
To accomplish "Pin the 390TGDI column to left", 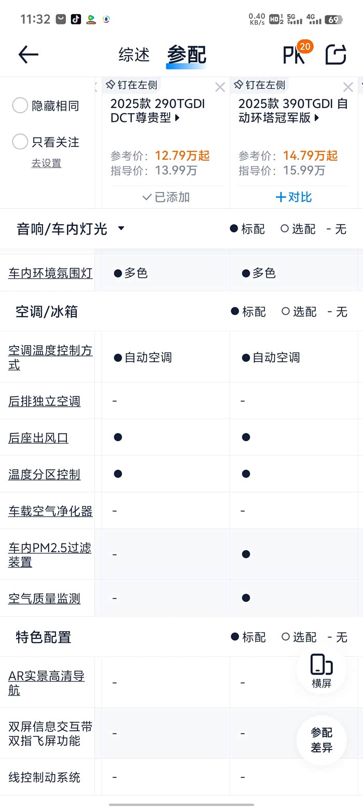I will coord(259,85).
